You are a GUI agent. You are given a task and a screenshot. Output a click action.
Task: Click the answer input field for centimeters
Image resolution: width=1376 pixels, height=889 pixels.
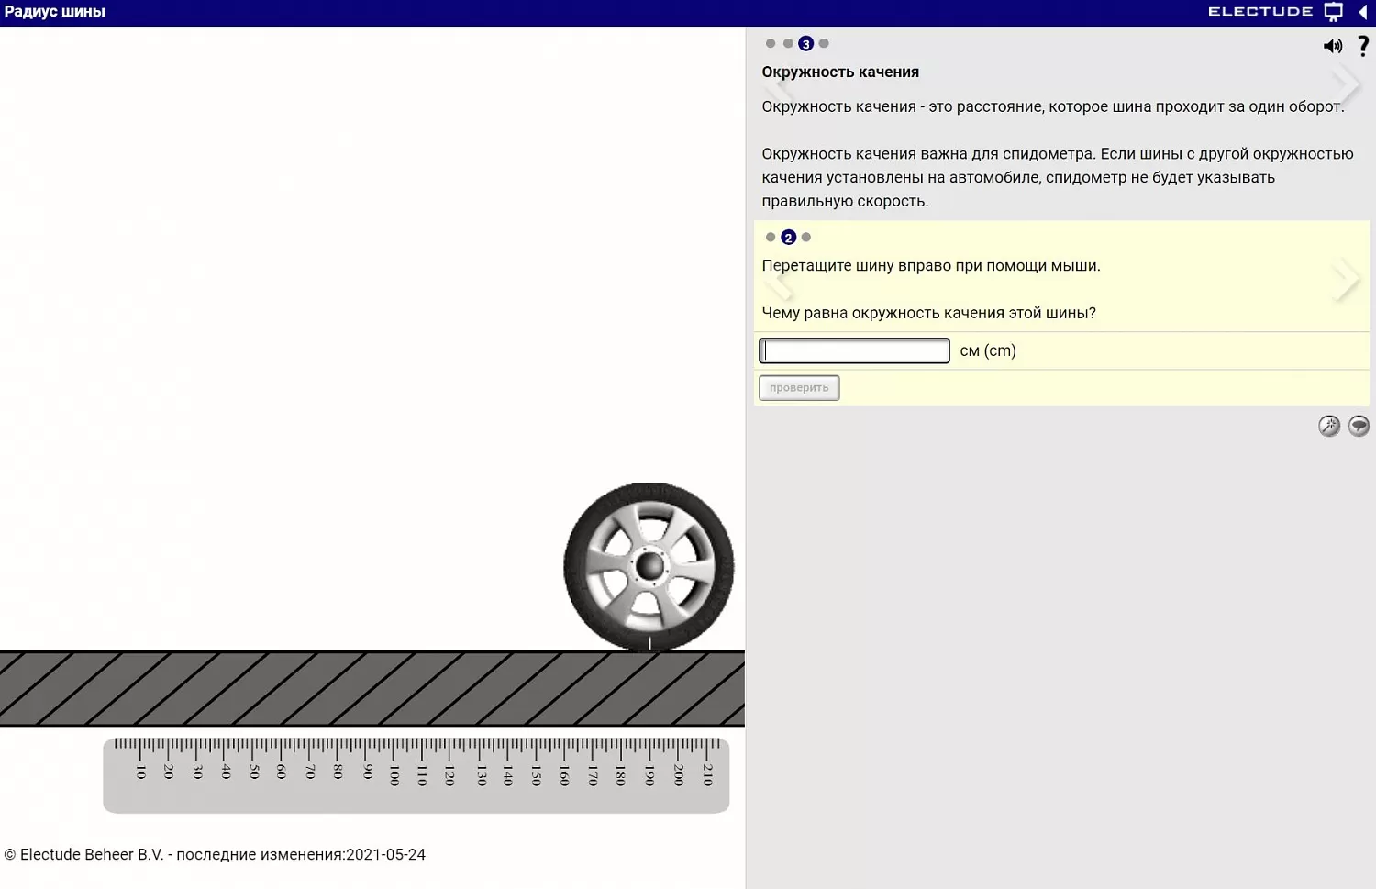pyautogui.click(x=854, y=351)
